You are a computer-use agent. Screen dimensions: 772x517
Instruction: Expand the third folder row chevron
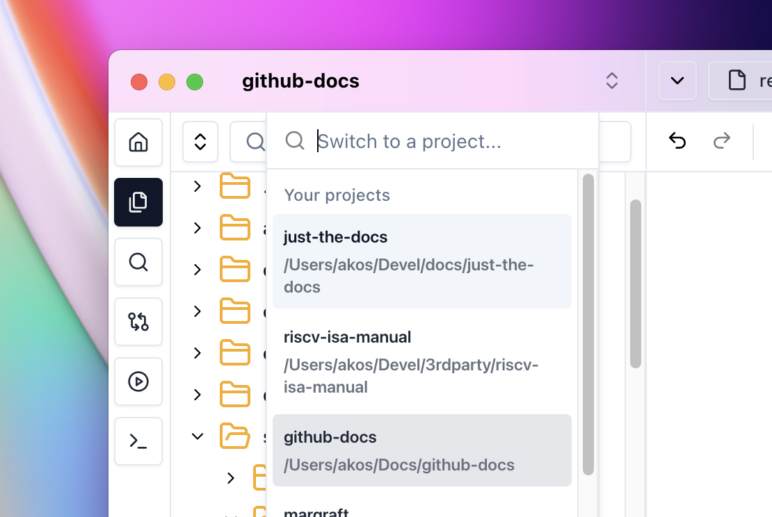pos(198,270)
